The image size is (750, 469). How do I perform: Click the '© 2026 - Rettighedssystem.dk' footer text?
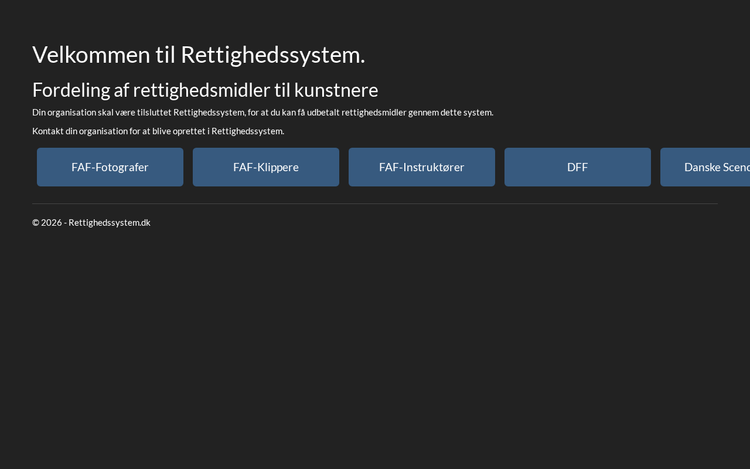[91, 222]
